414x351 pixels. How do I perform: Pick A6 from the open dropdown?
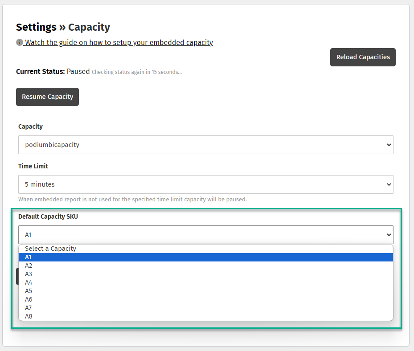[29, 299]
